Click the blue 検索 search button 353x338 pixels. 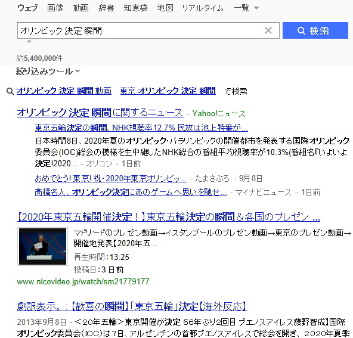pos(315,30)
